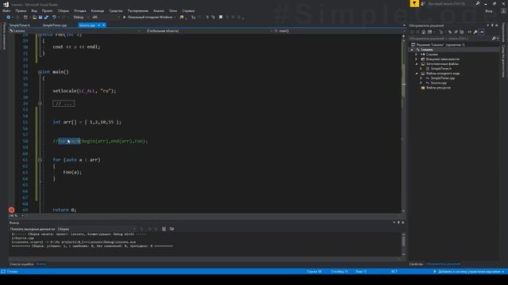
Task: Click the view code icon in Solution Explorer
Action: point(469,32)
